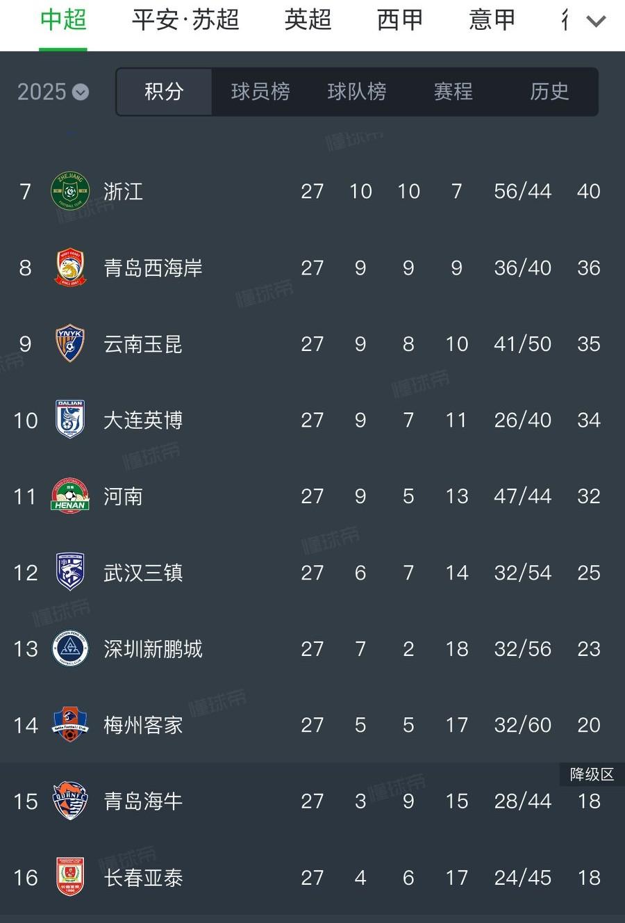Open the Henan team logo
Image resolution: width=625 pixels, height=923 pixels.
(x=70, y=496)
